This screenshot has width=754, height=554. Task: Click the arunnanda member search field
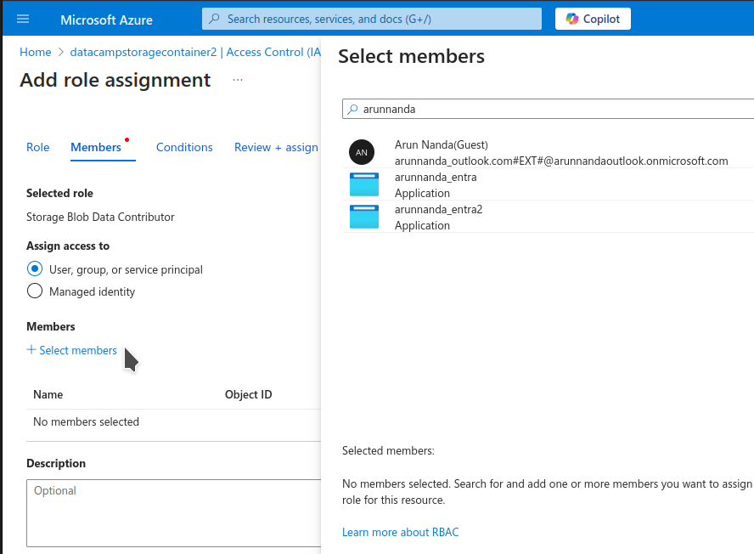[549, 110]
